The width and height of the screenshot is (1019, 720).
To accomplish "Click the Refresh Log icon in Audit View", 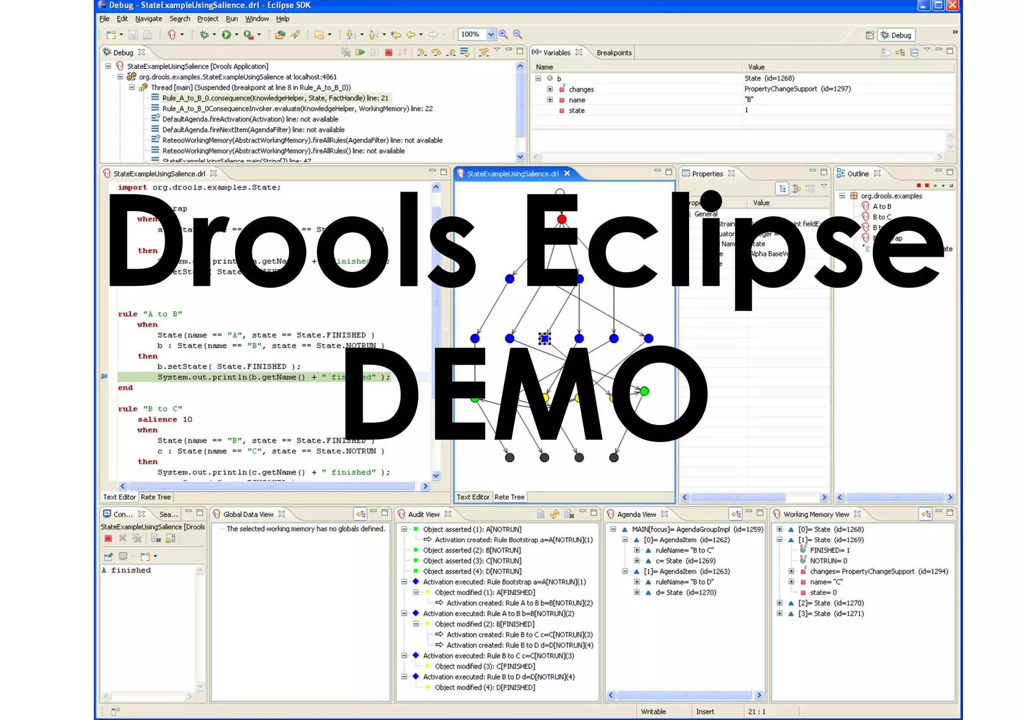I will click(555, 514).
